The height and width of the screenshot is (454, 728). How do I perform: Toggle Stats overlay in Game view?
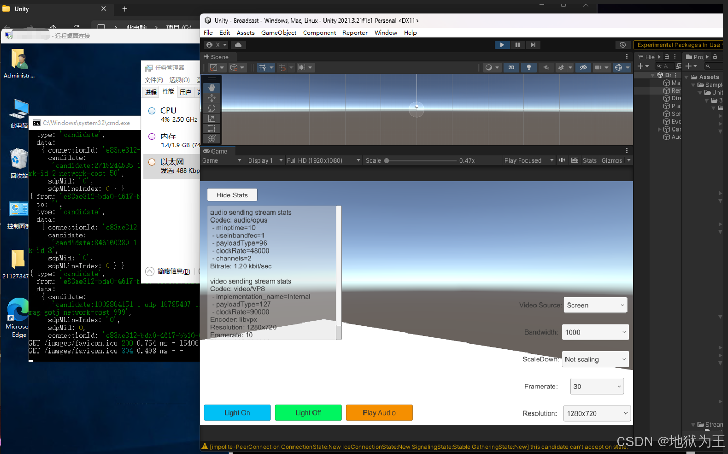pyautogui.click(x=590, y=160)
